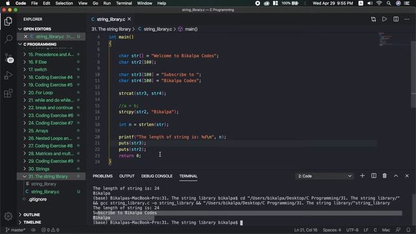The width and height of the screenshot is (416, 234).
Task: Switch to the Problems panel tab
Action: pyautogui.click(x=103, y=176)
